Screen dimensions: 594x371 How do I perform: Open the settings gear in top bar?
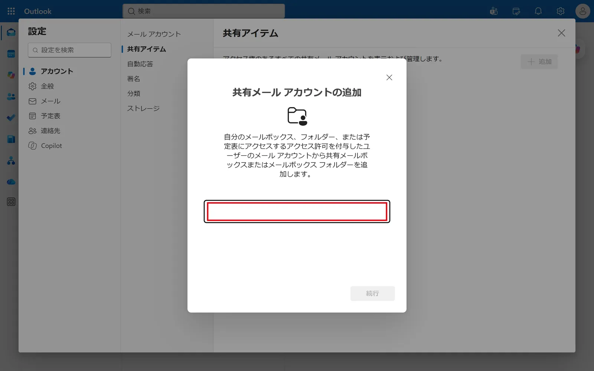(561, 11)
